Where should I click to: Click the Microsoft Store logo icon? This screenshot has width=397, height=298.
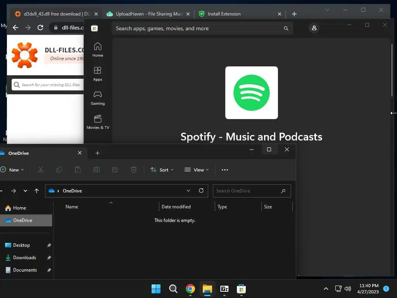[95, 28]
